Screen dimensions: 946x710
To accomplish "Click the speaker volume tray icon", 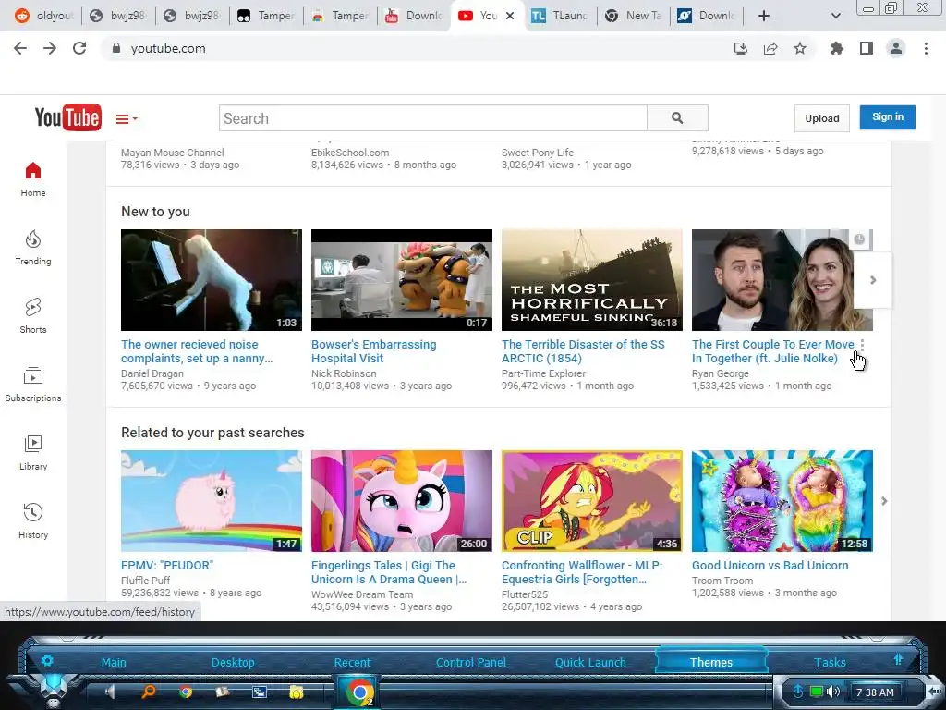I will point(833,692).
